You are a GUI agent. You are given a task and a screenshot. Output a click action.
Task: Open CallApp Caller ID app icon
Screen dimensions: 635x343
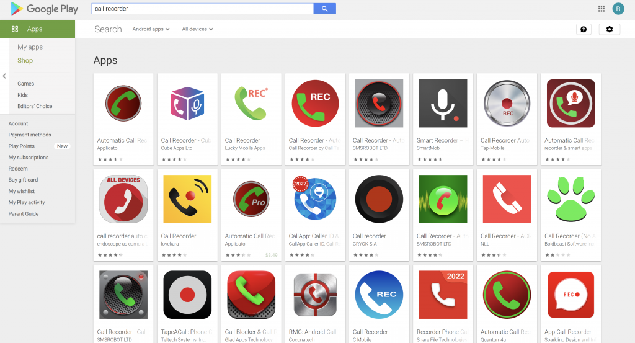pos(315,199)
